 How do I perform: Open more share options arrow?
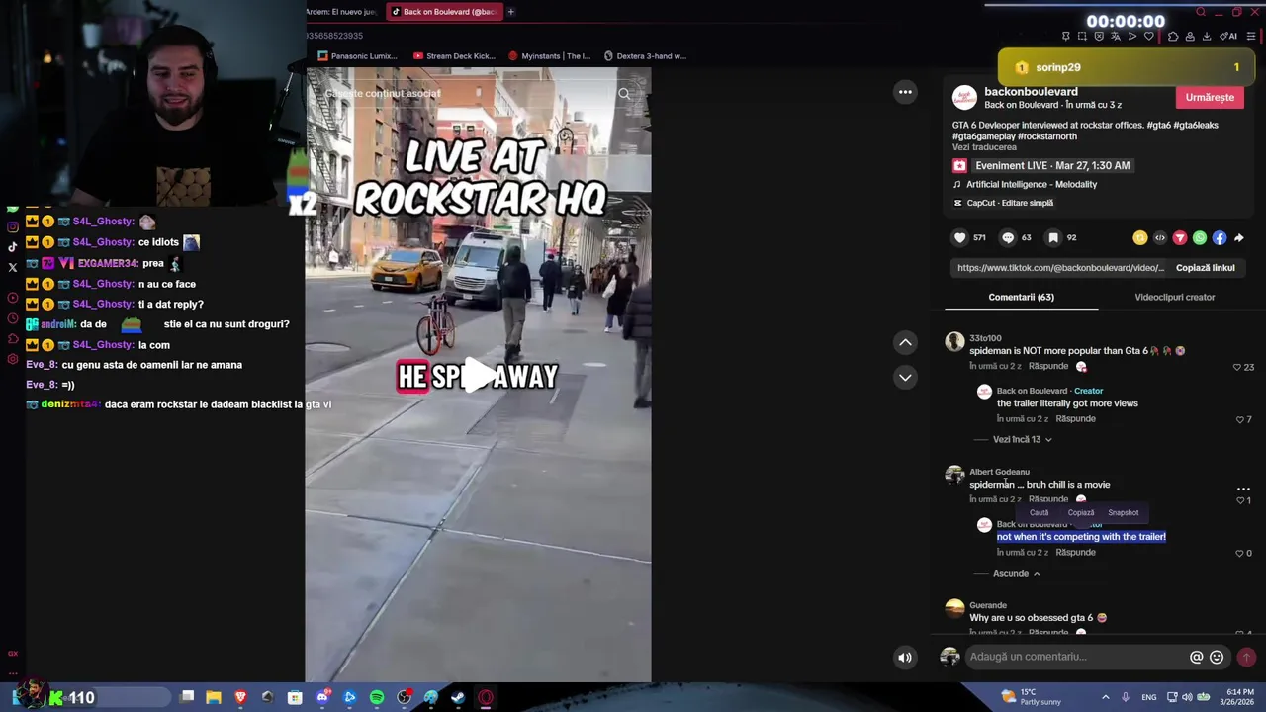tap(1239, 237)
